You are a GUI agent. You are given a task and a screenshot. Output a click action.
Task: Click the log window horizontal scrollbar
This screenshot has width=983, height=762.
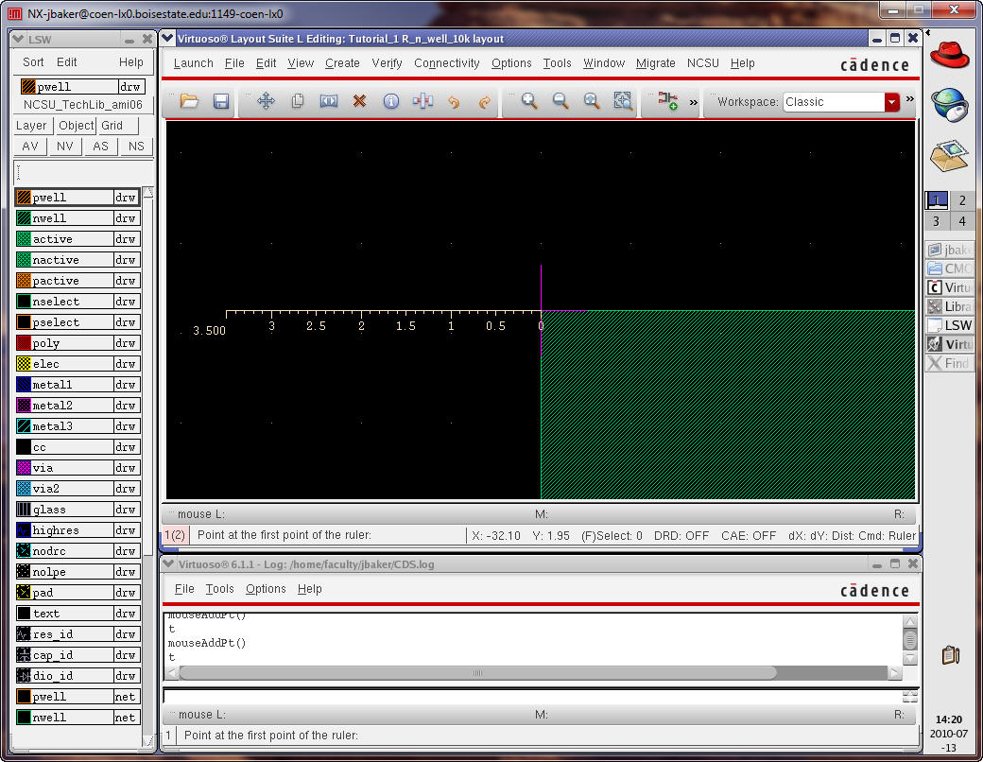477,673
